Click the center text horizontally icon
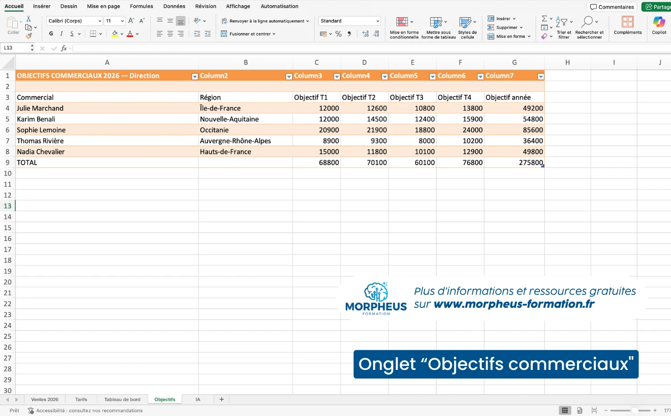Viewport: 671px width, 416px height. pyautogui.click(x=170, y=34)
